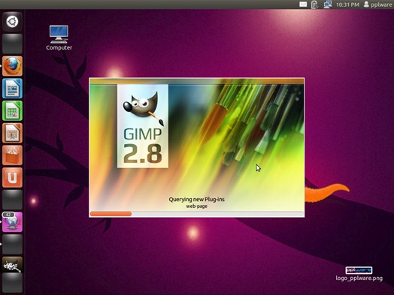394x295 pixels.
Task: Open LibreOffice Impress presentation launcher icon
Action: (x=12, y=133)
